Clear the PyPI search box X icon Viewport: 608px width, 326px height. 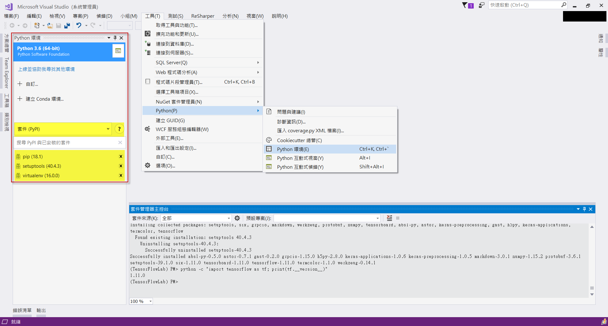(x=120, y=142)
